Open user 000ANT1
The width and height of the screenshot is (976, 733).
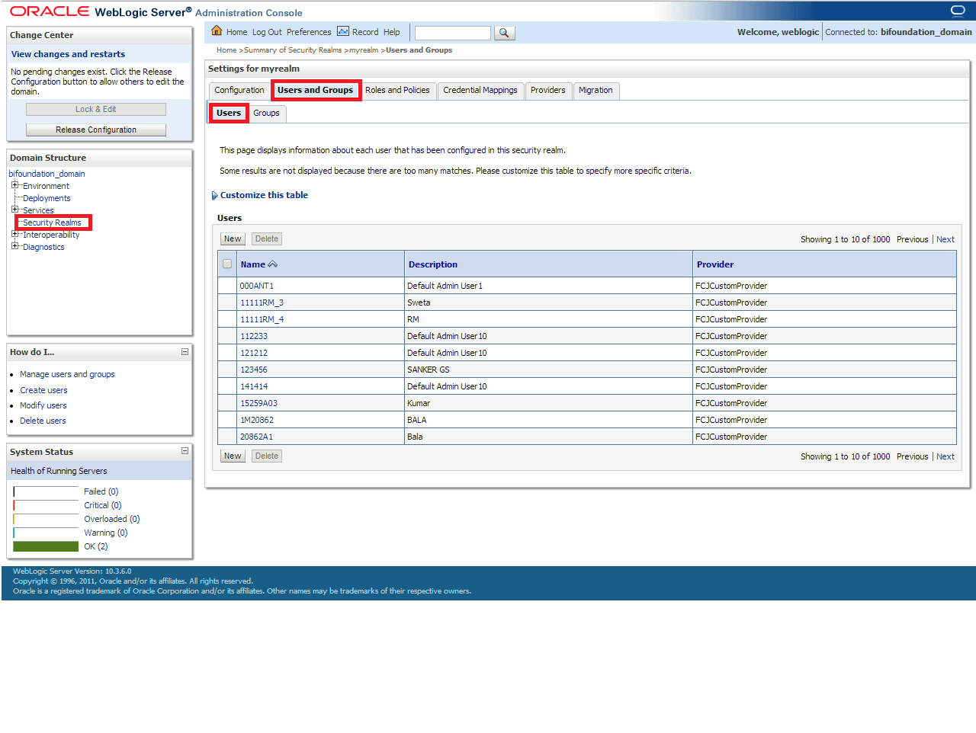tap(257, 286)
